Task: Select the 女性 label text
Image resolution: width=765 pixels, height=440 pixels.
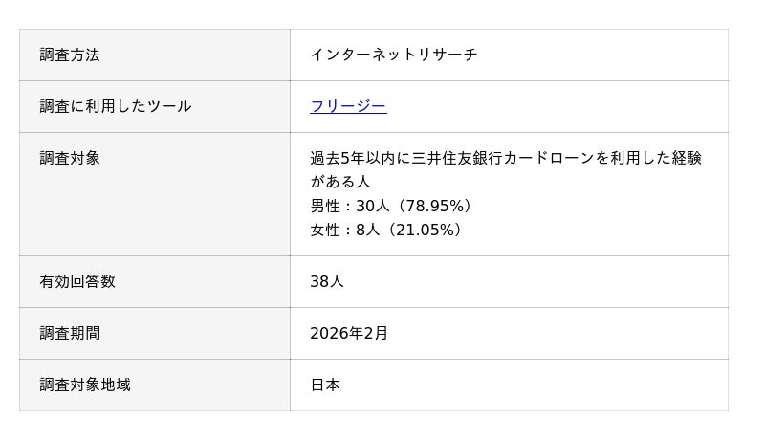Action: coord(325,230)
